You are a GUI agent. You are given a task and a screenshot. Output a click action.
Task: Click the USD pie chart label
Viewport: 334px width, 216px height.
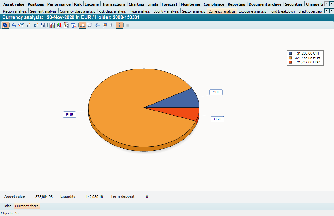coord(217,119)
